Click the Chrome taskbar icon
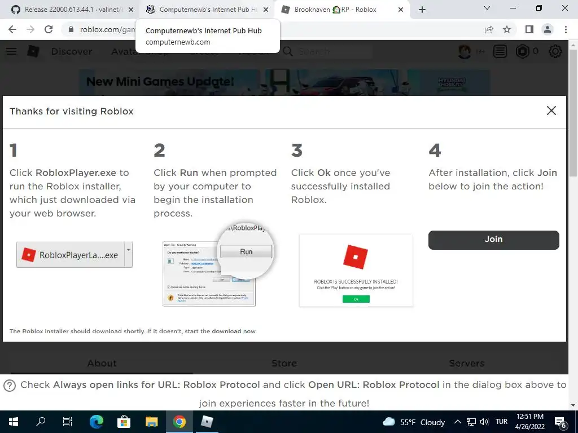This screenshot has width=578, height=433. pyautogui.click(x=179, y=422)
